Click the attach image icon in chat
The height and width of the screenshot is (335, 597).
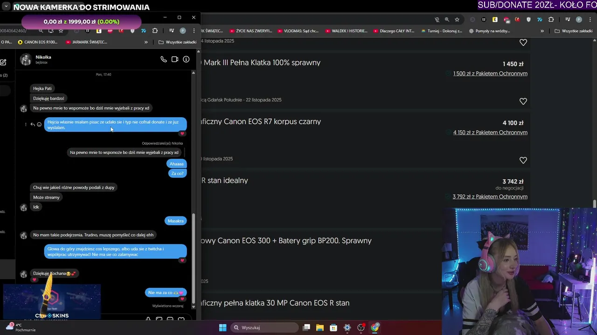159,320
